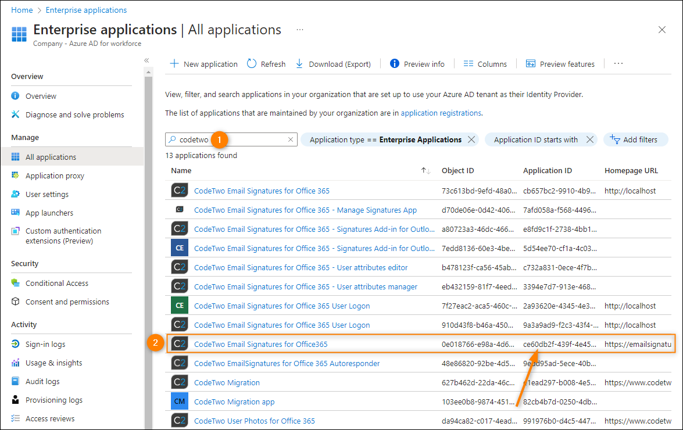The width and height of the screenshot is (683, 430).
Task: Open App launchers in sidebar
Action: click(x=49, y=213)
